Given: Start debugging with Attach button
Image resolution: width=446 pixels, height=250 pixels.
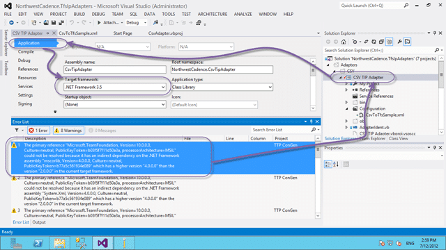Looking at the screenshot, I should pos(108,23).
